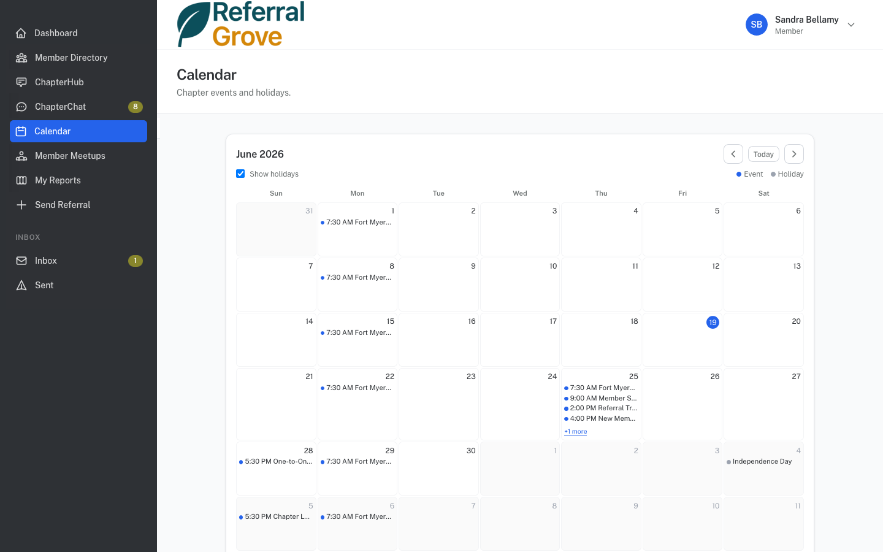Click the My Reports book icon
The image size is (883, 552).
click(21, 180)
